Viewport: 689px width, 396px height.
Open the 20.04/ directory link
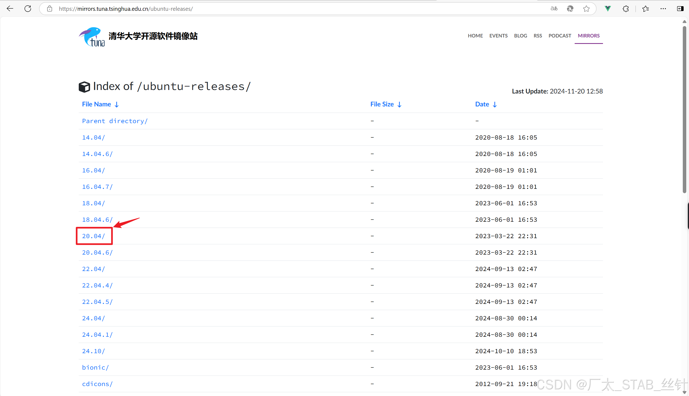pyautogui.click(x=93, y=236)
